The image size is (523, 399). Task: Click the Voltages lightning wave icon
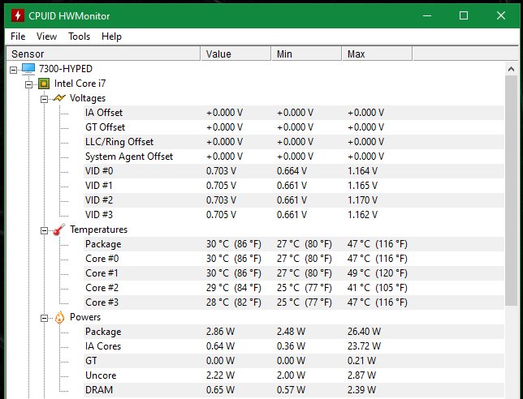tap(59, 98)
